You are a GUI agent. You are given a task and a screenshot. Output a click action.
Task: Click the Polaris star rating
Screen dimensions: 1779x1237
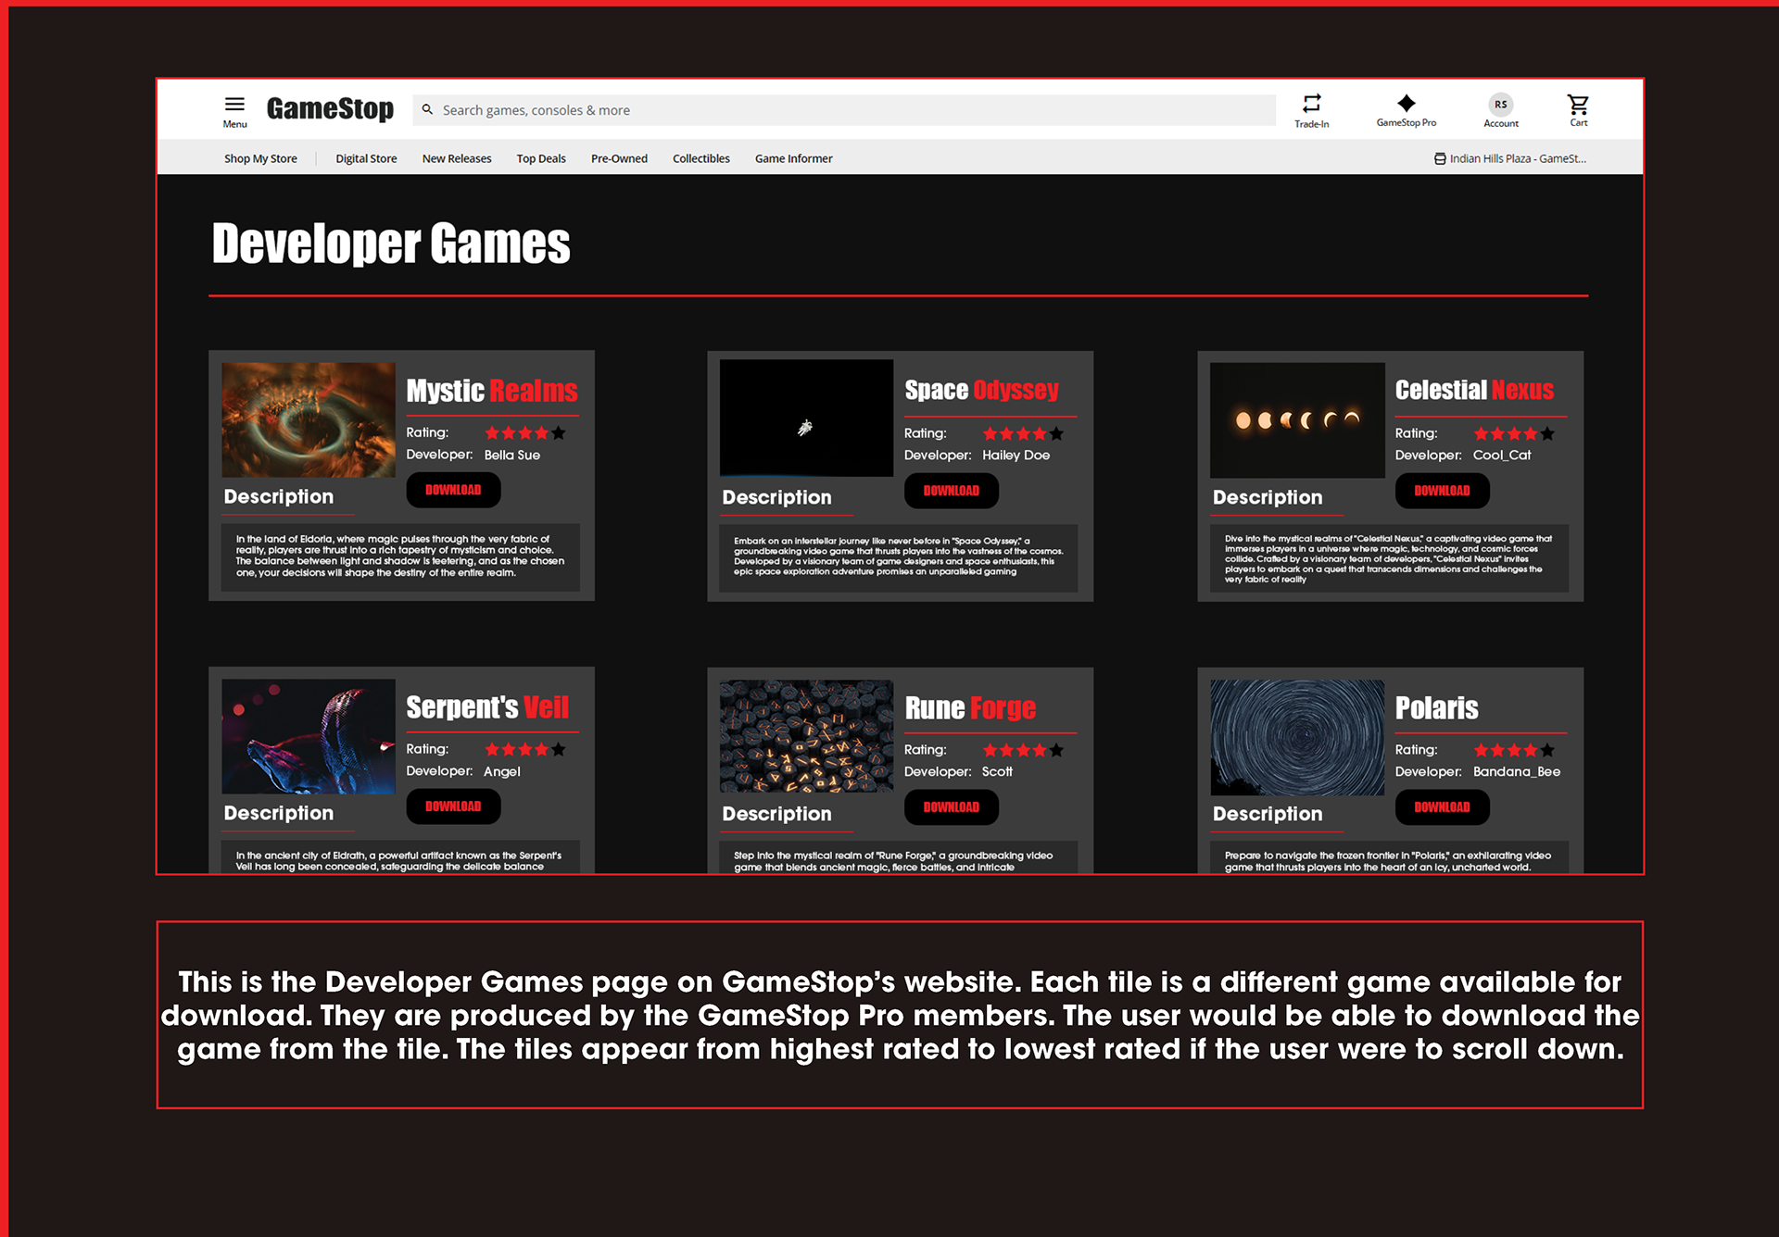click(1514, 750)
